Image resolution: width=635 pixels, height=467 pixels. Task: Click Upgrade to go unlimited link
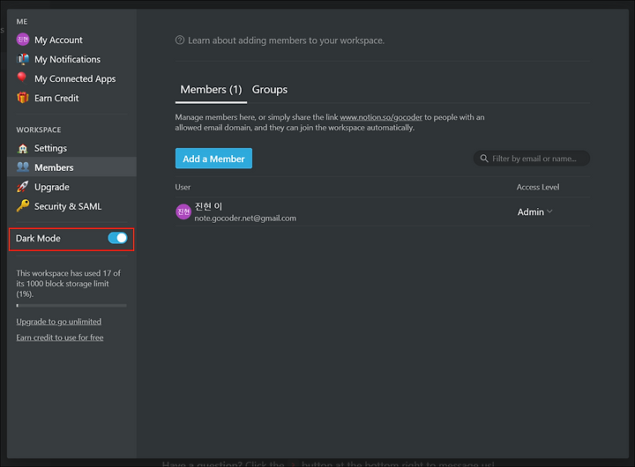[x=59, y=322]
